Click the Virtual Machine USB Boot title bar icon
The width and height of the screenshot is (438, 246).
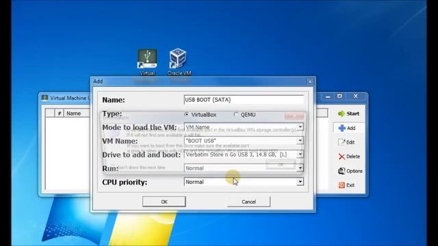pos(44,98)
